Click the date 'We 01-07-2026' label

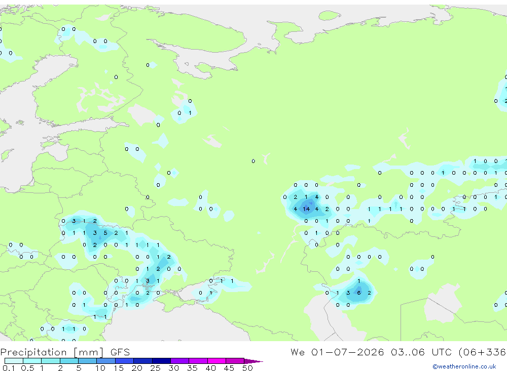pyautogui.click(x=337, y=352)
